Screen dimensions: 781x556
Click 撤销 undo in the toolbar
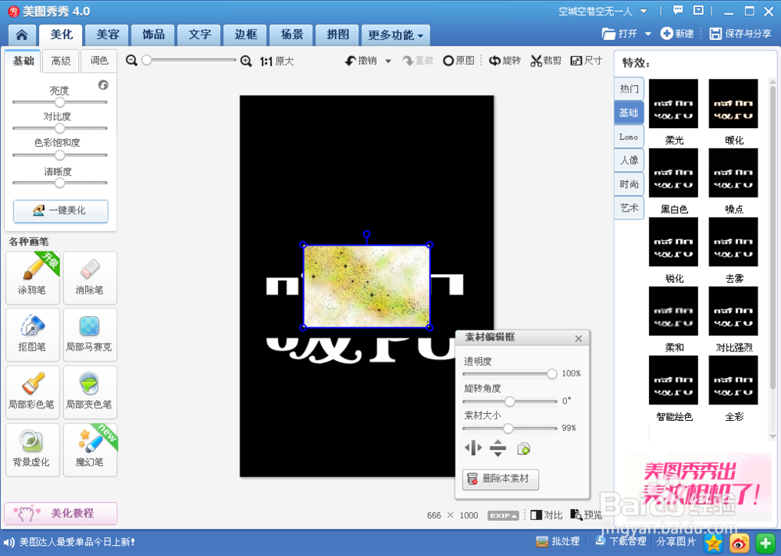(362, 61)
